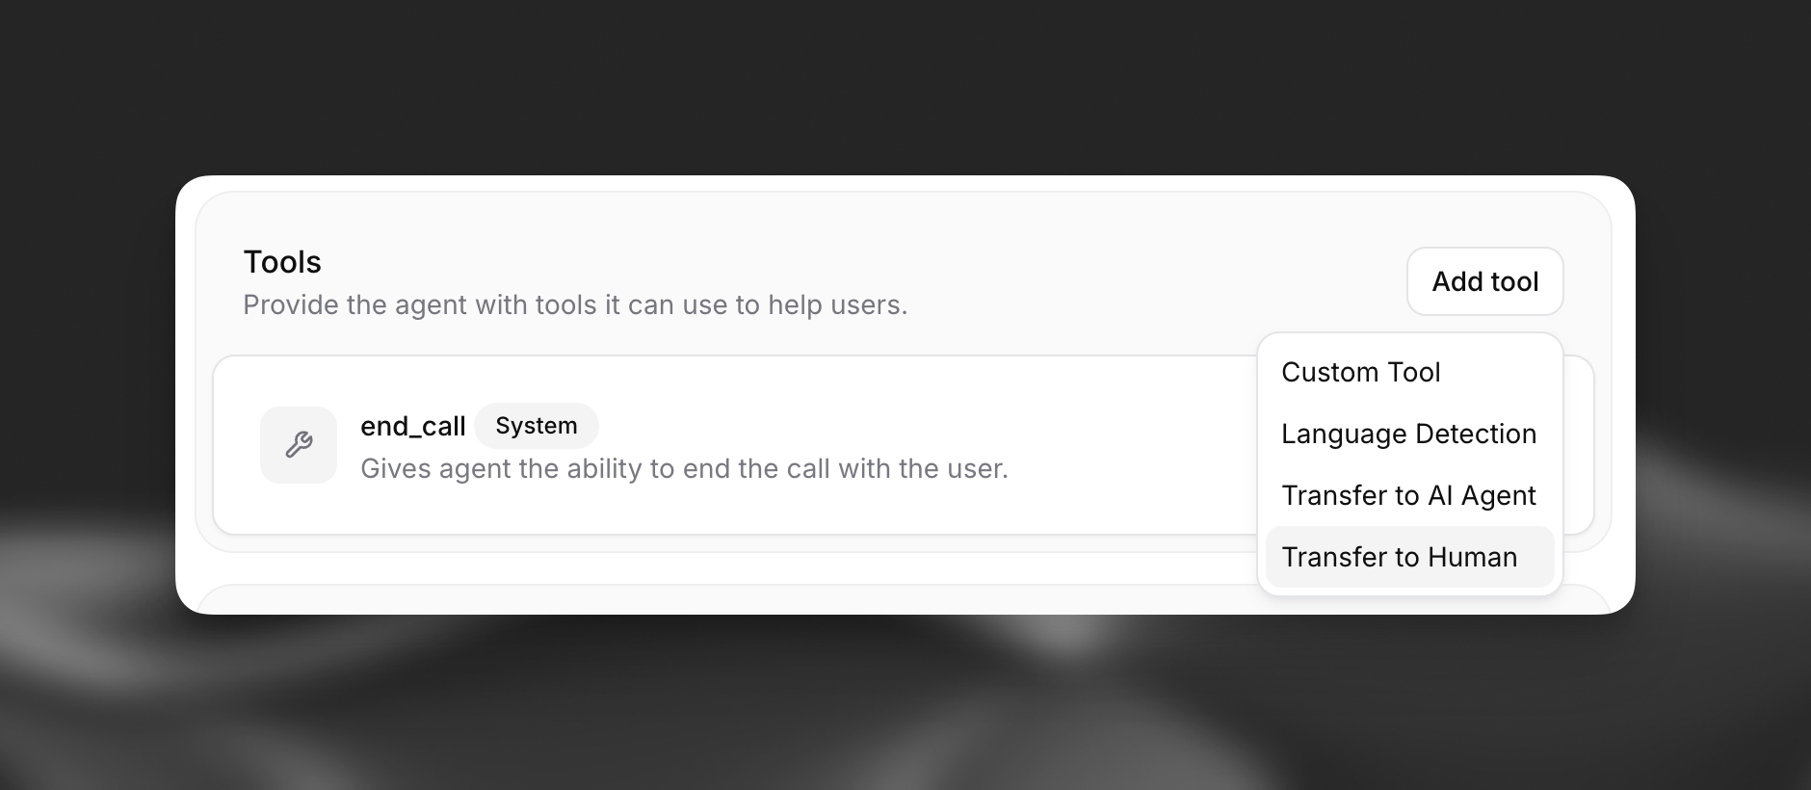
Task: Click the Tools section heading
Action: click(x=280, y=261)
